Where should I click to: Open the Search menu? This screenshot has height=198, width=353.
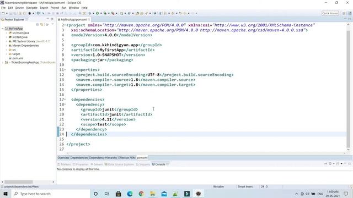(x=44, y=8)
